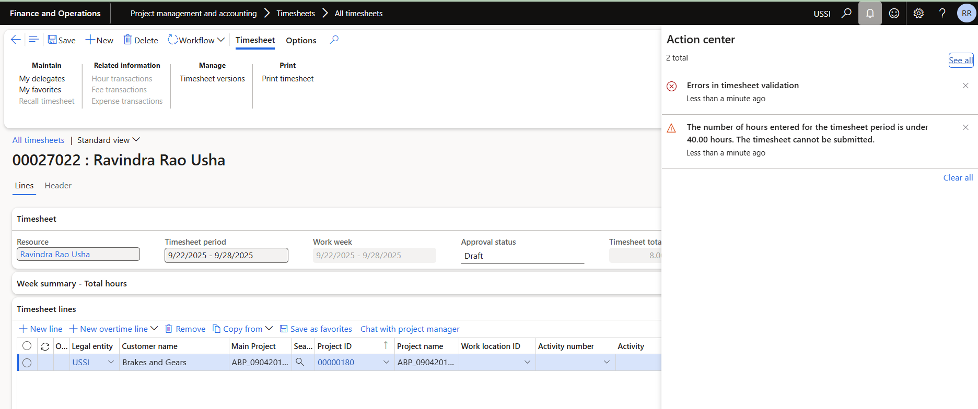This screenshot has width=978, height=409.
Task: Switch to the Options ribbon tab
Action: [x=301, y=40]
